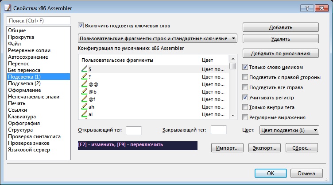
Task: Switch to the 'Орфография' settings page
Action: click(24, 123)
